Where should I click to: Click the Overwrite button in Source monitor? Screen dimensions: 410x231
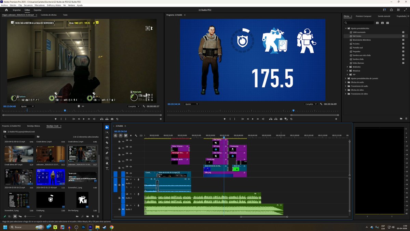click(107, 119)
